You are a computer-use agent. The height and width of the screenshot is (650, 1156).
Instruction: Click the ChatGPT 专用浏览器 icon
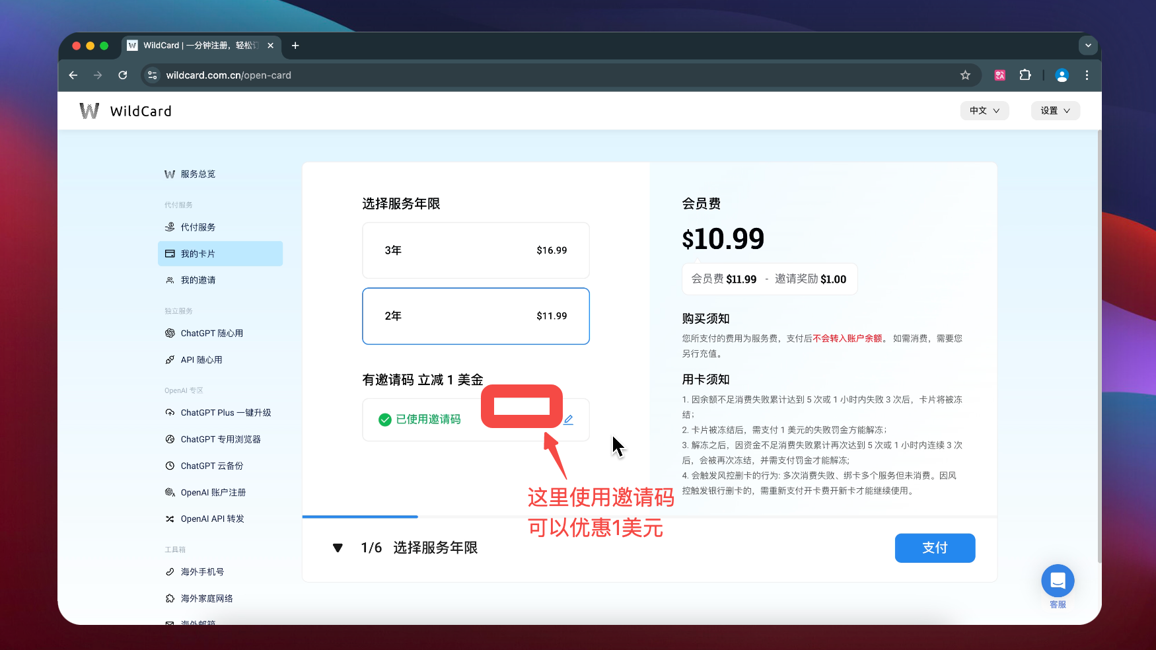point(170,439)
